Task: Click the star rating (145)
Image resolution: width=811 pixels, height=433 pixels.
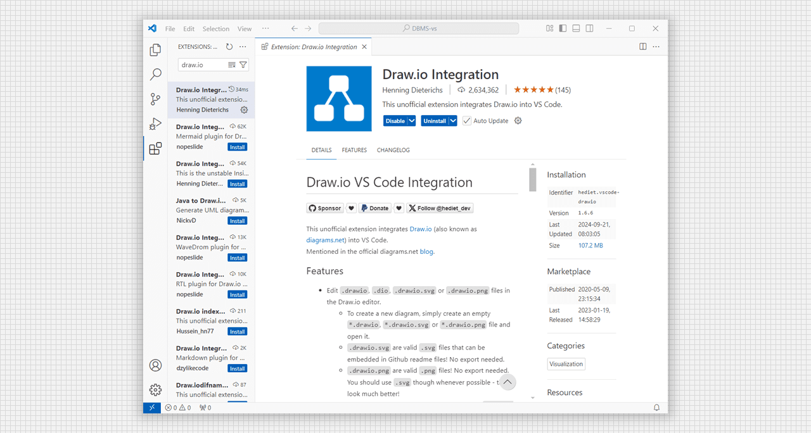Action: pos(542,90)
